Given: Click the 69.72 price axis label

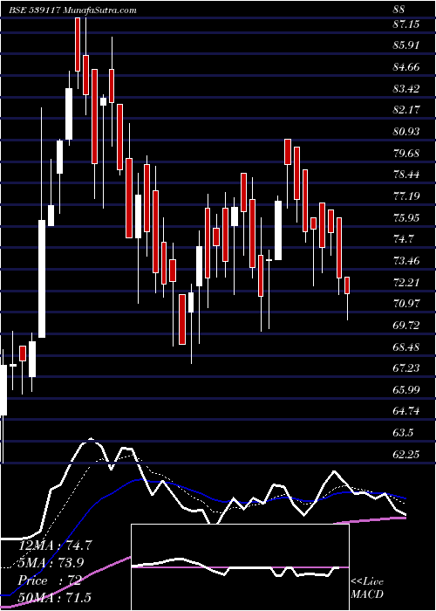Looking at the screenshot, I should tap(406, 326).
